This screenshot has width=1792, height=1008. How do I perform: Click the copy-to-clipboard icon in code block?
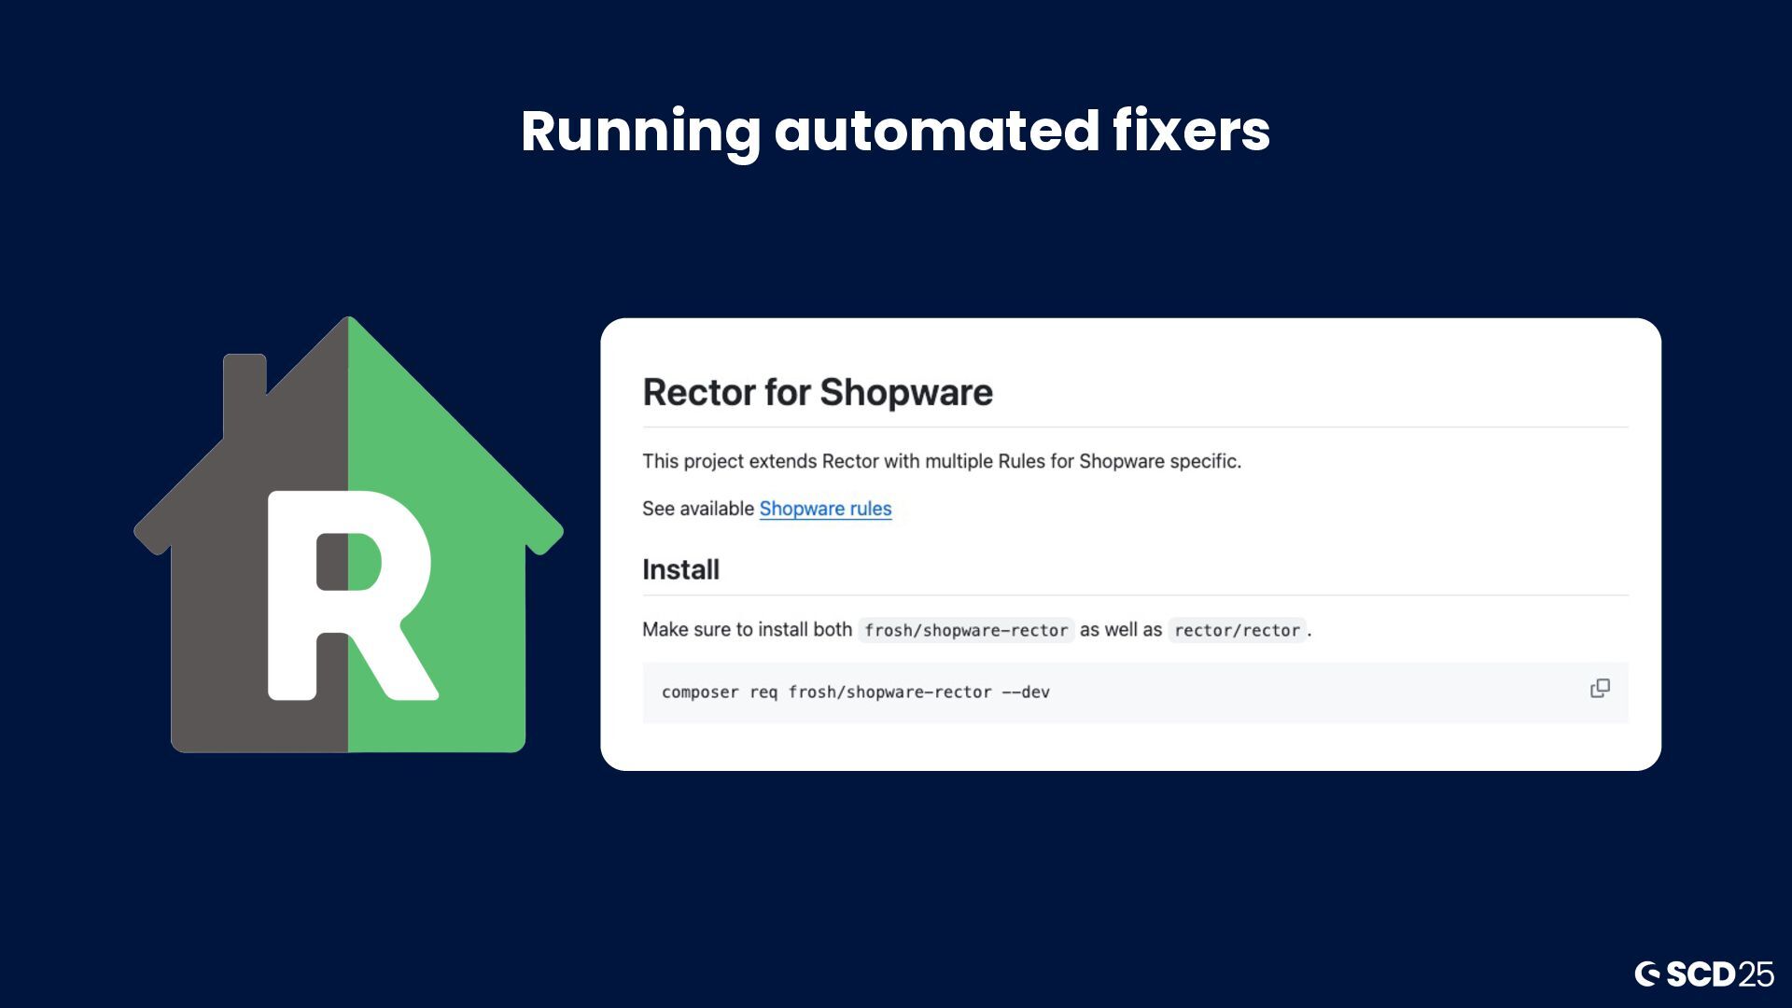coord(1600,689)
